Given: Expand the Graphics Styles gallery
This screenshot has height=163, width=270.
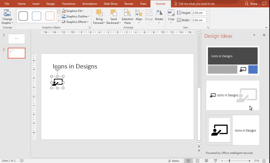Looking at the screenshot, I should coord(59,21).
